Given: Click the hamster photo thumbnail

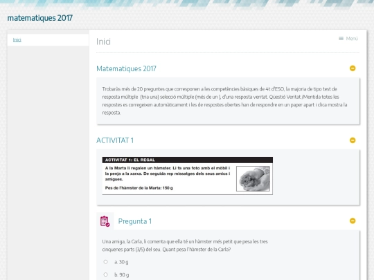Looking at the screenshot, I should [253, 178].
